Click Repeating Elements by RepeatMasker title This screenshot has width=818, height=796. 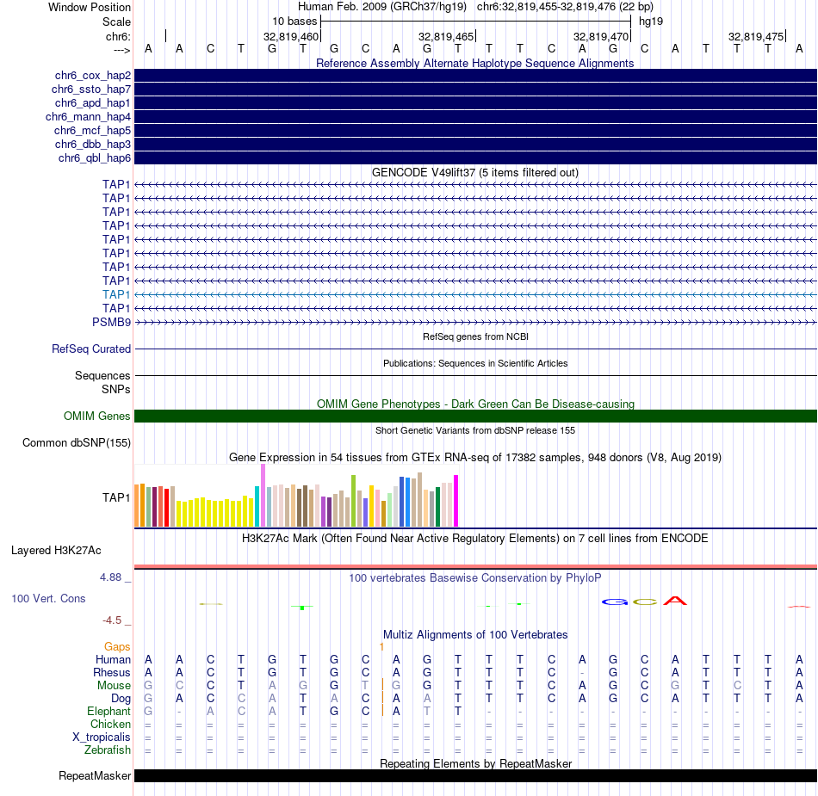pos(475,763)
